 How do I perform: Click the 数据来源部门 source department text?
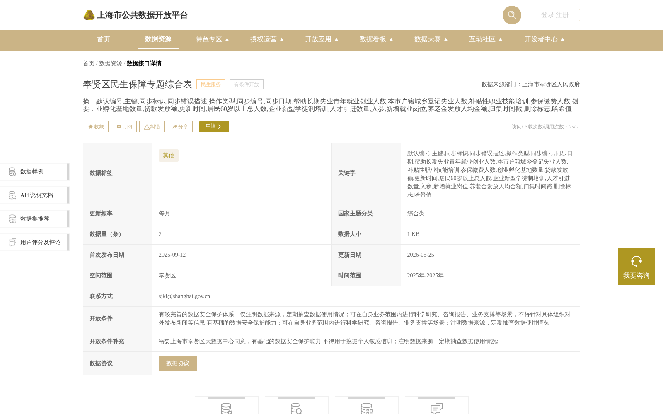(x=531, y=84)
